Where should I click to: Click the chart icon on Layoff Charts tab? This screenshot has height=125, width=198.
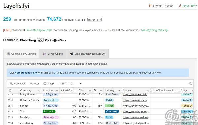pyautogui.click(x=45, y=54)
